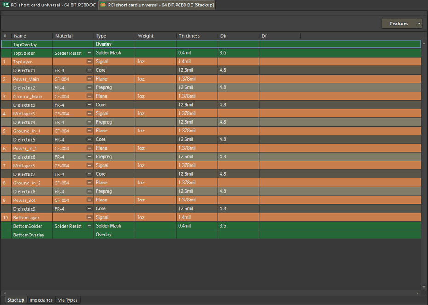The width and height of the screenshot is (428, 305).
Task: Open material picker for MidLayer5 row
Action: 90,165
